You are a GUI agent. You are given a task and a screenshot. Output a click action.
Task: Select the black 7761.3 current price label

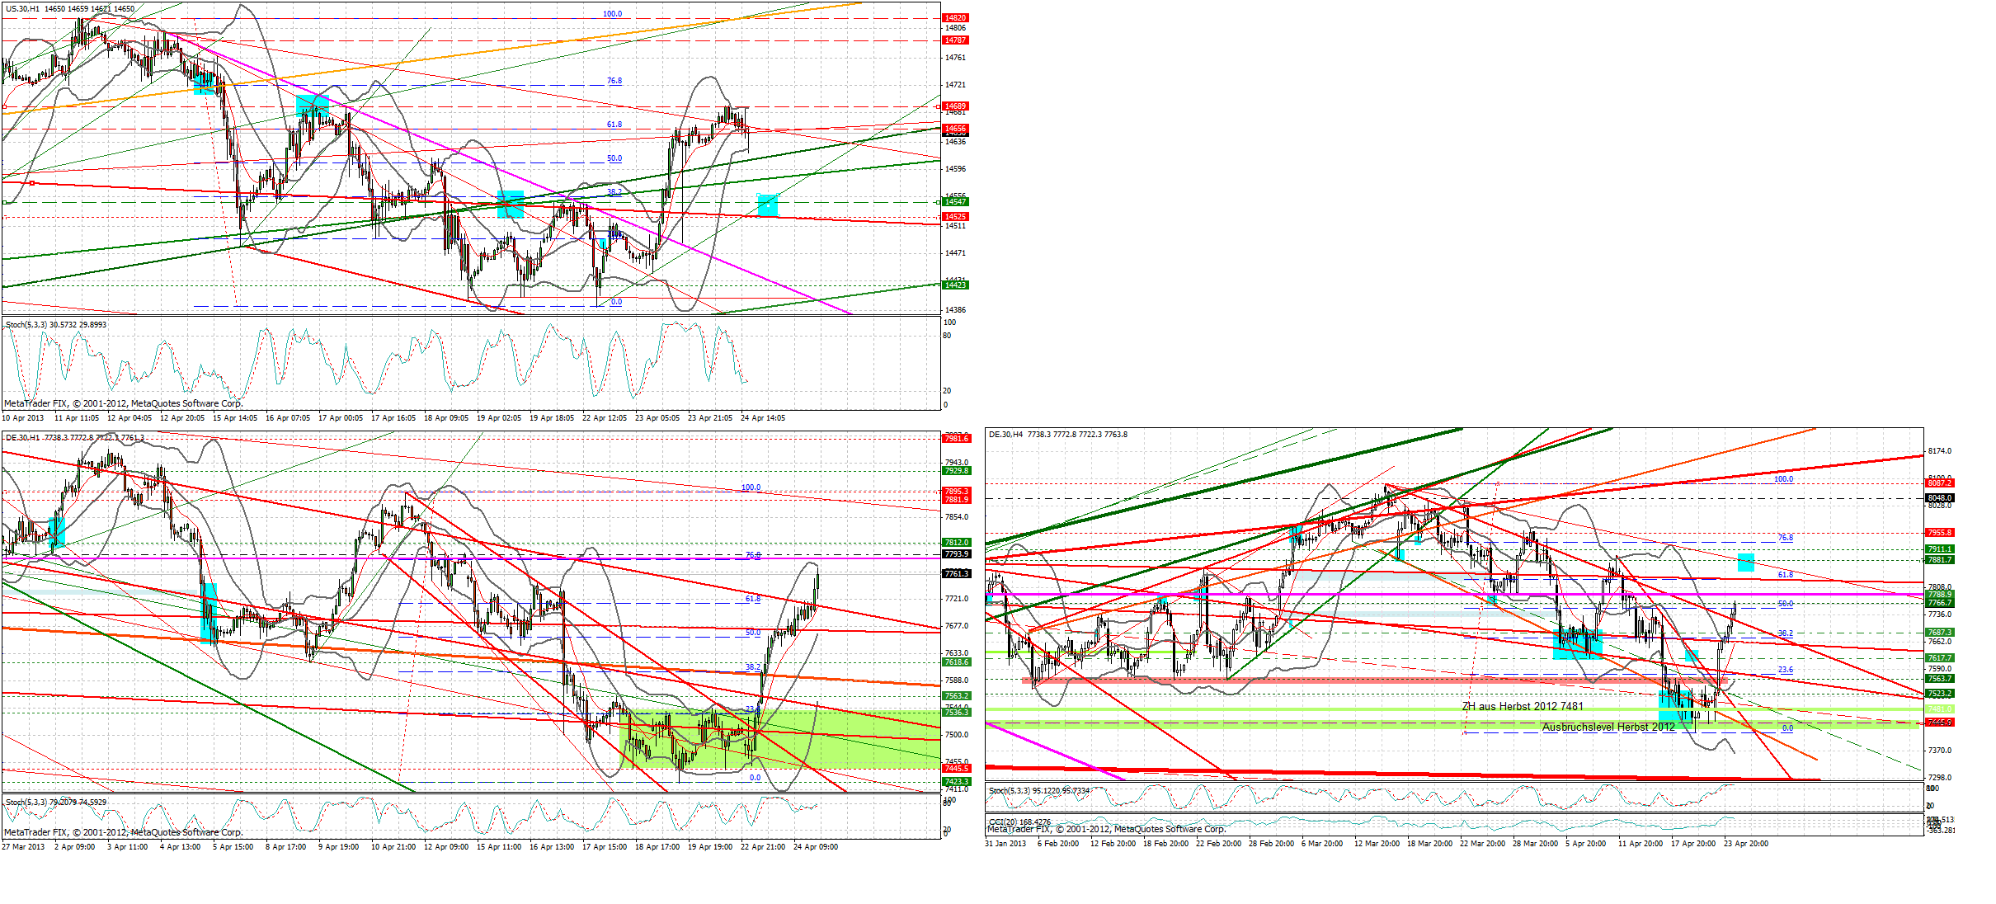click(x=956, y=573)
